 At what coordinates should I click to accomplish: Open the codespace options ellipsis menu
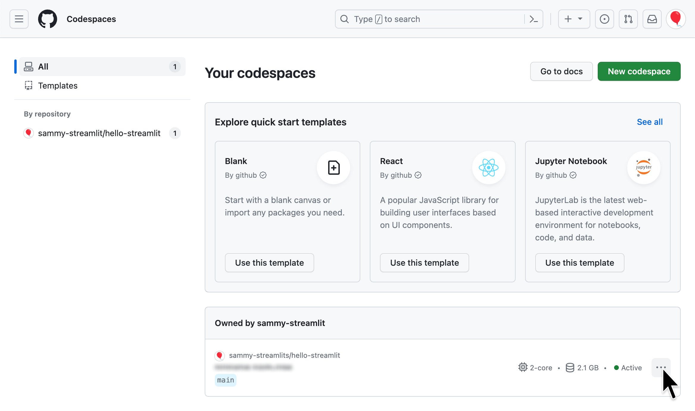[661, 367]
